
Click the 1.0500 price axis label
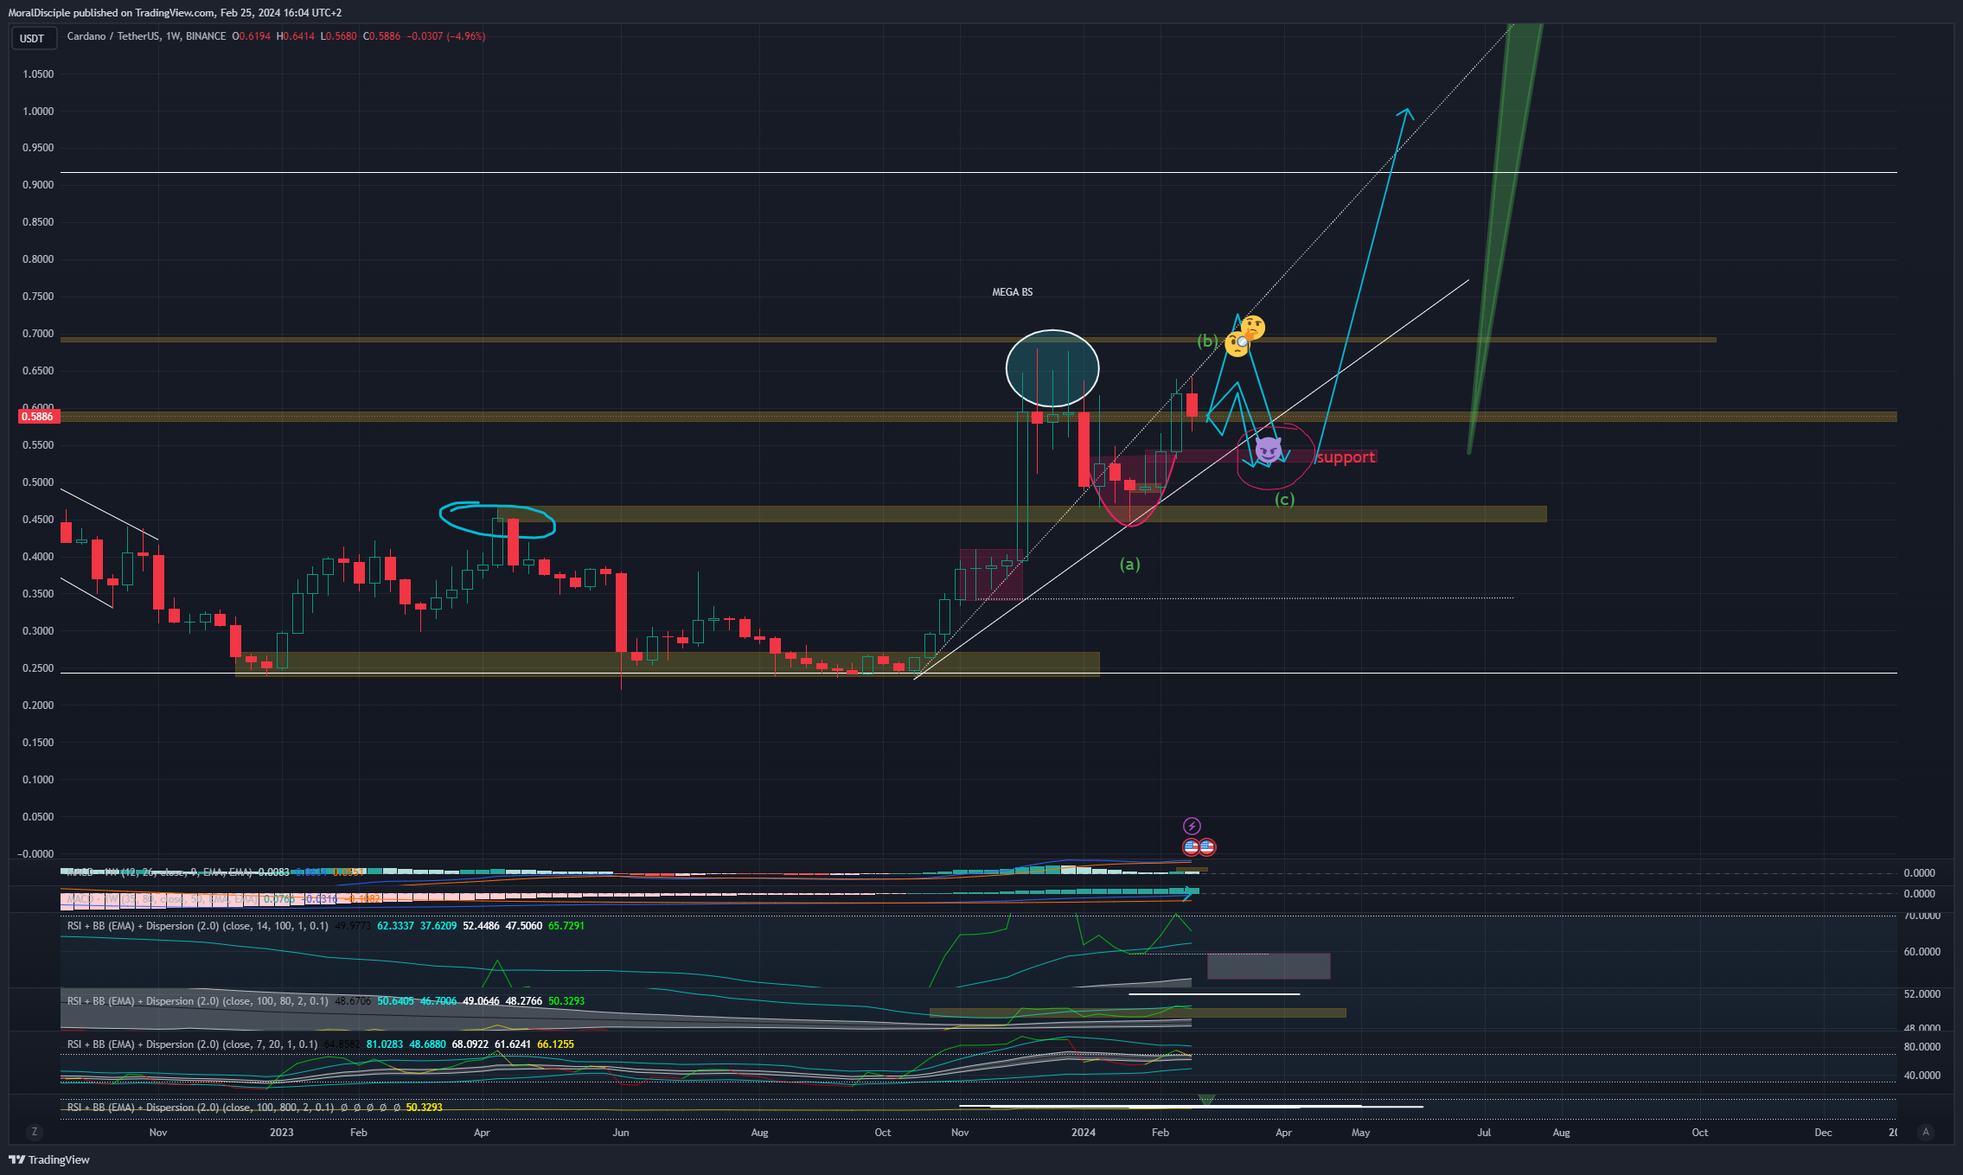[38, 74]
